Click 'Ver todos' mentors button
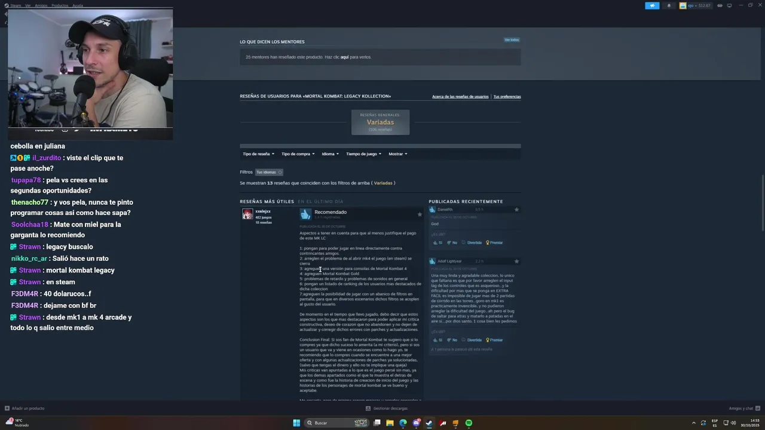Screen dimensions: 765x430 (x=512, y=40)
